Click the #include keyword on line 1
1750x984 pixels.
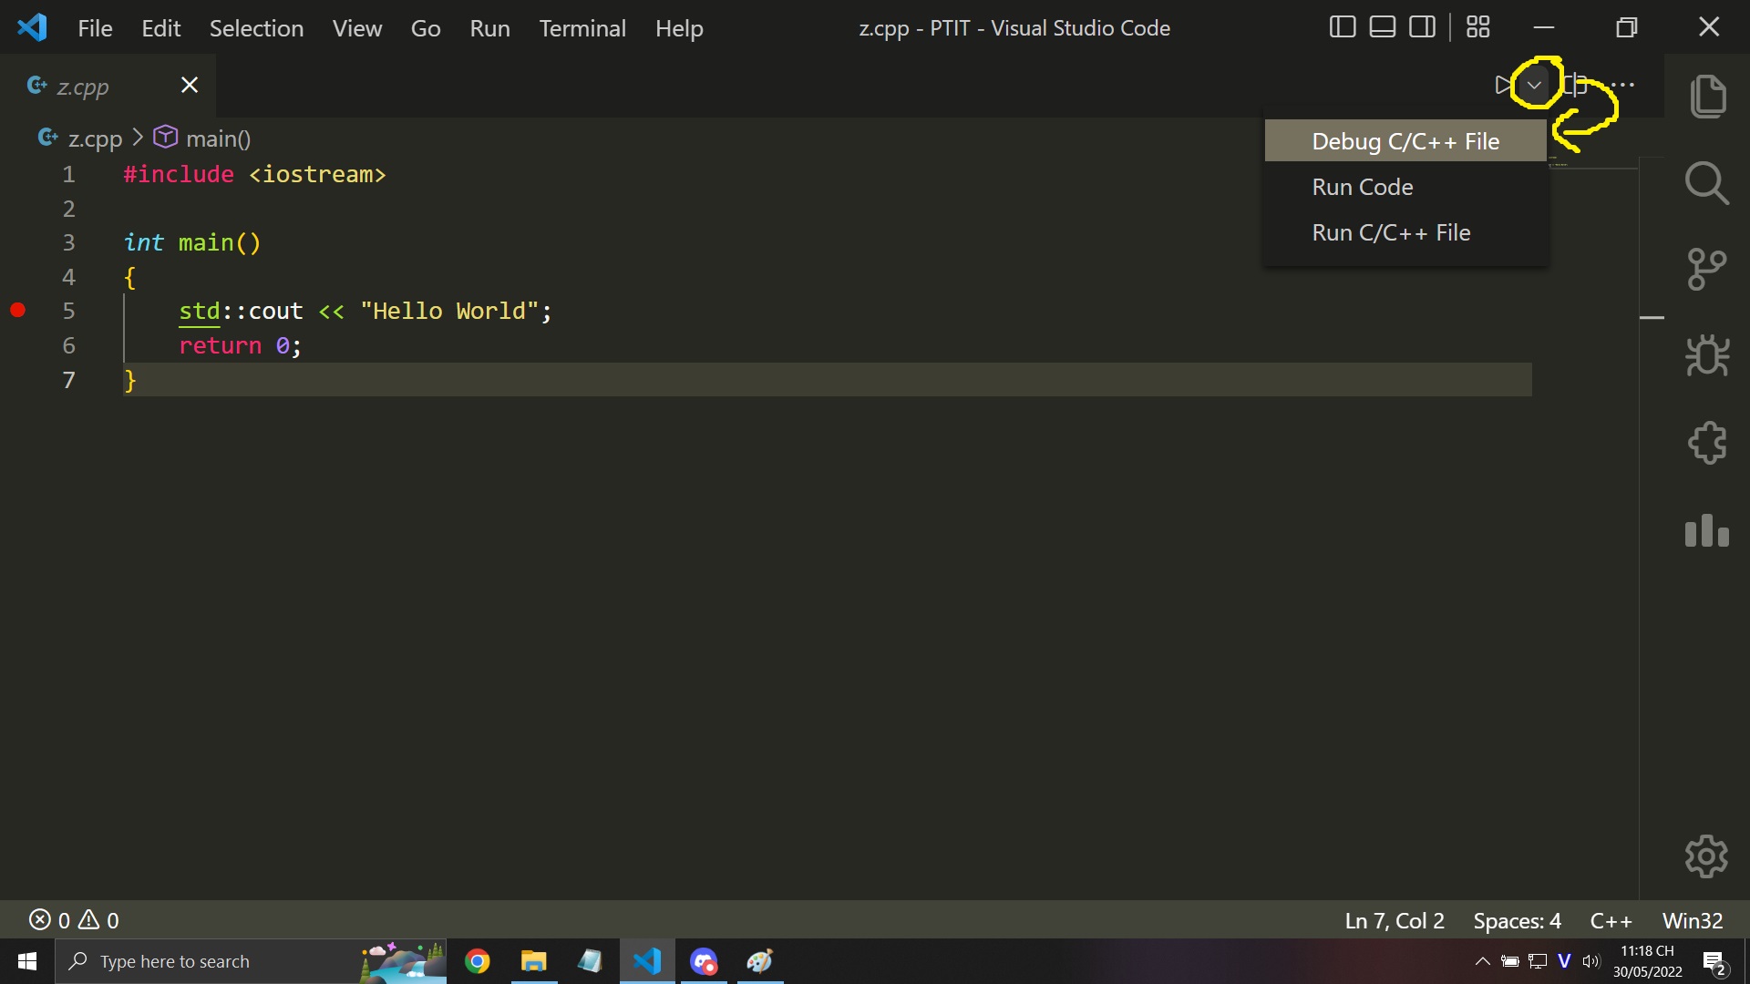tap(179, 174)
